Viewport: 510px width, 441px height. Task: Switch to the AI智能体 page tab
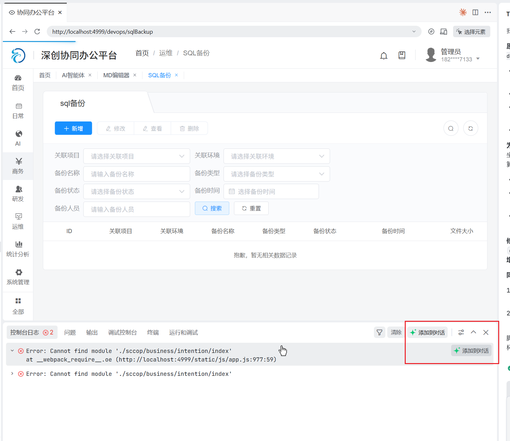73,75
